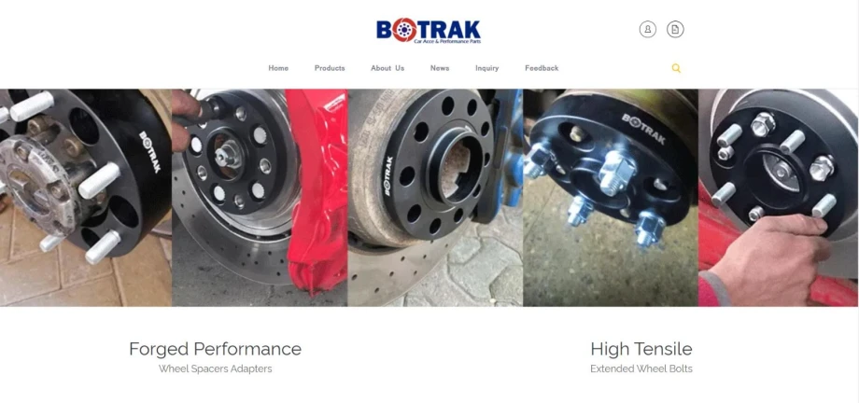Open the inquiry list document icon

(675, 29)
